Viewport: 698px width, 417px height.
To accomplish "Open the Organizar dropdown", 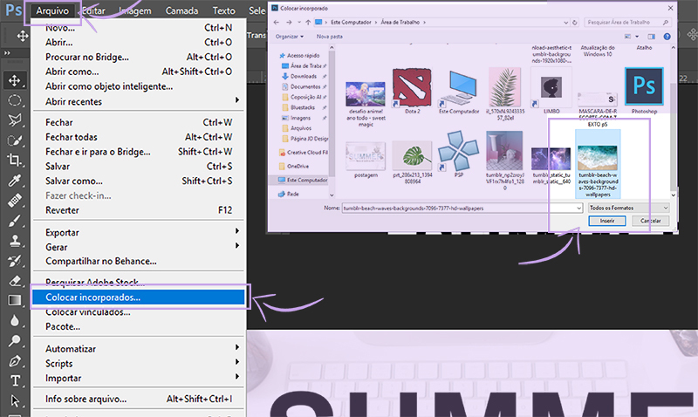I will [290, 37].
